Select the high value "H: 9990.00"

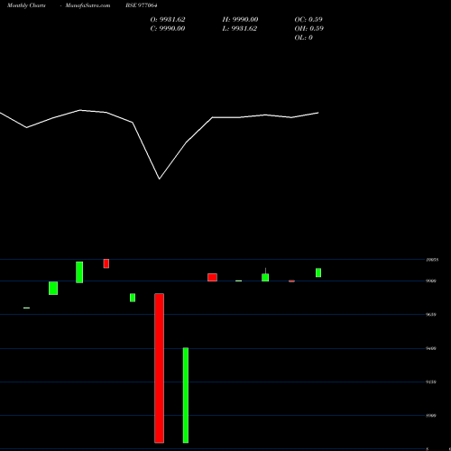click(240, 20)
